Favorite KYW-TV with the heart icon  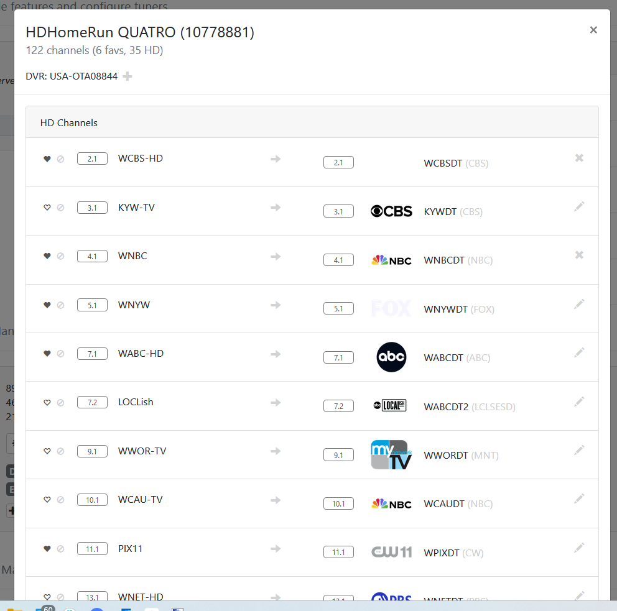click(47, 208)
